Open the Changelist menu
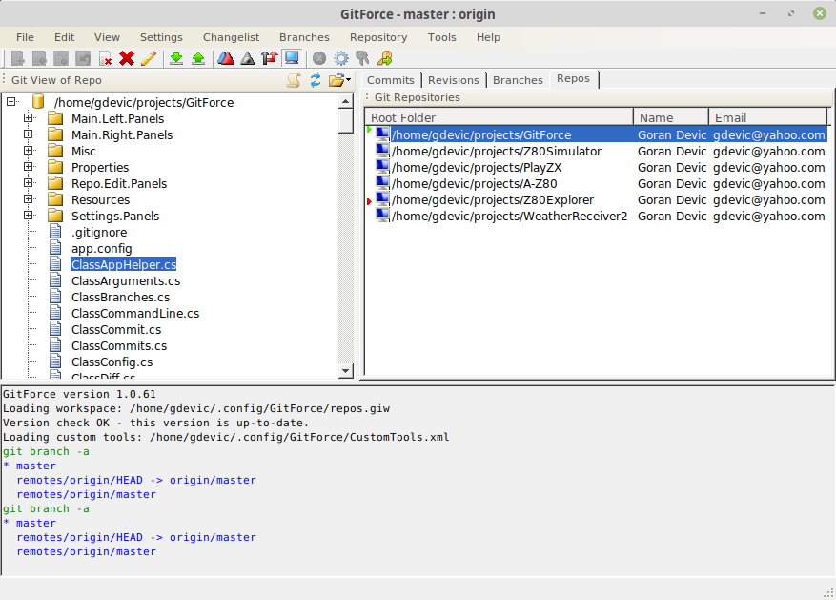The image size is (836, 600). coord(231,37)
